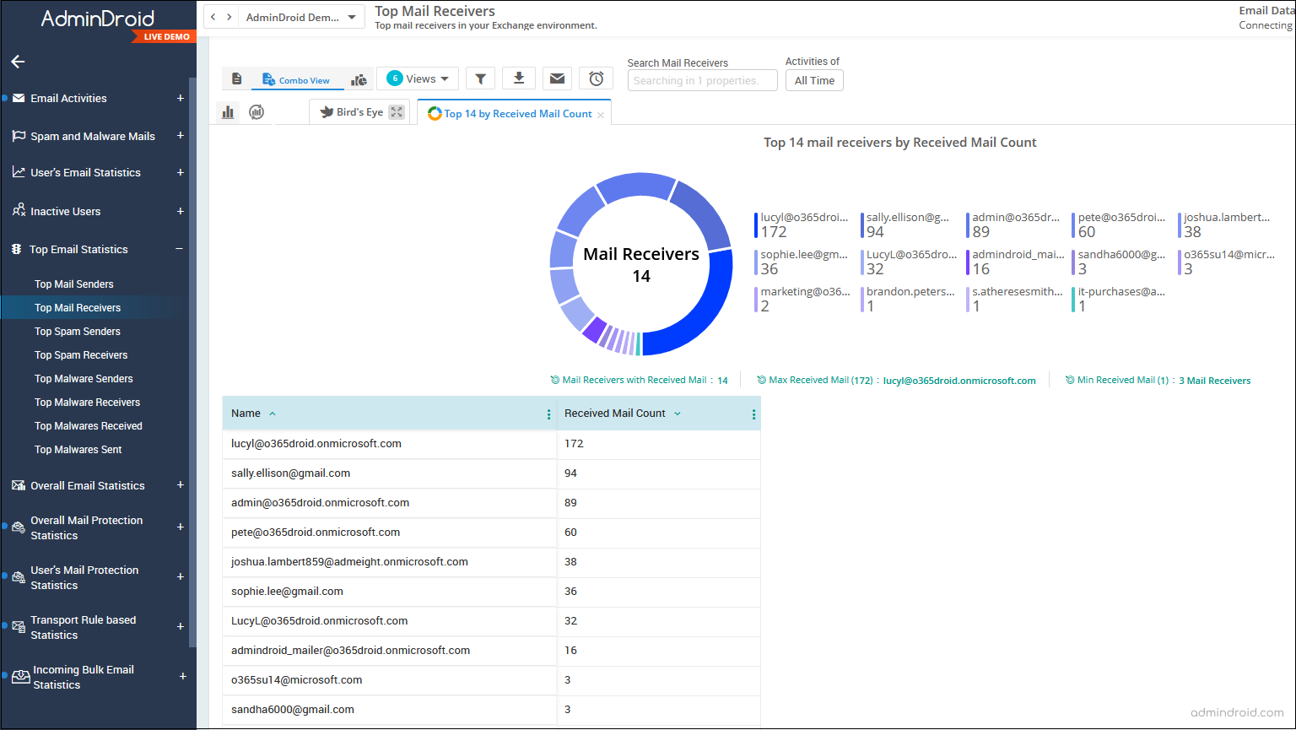Open the schedule alarm clock icon
Screen dimensions: 1296x730
pyautogui.click(x=596, y=78)
